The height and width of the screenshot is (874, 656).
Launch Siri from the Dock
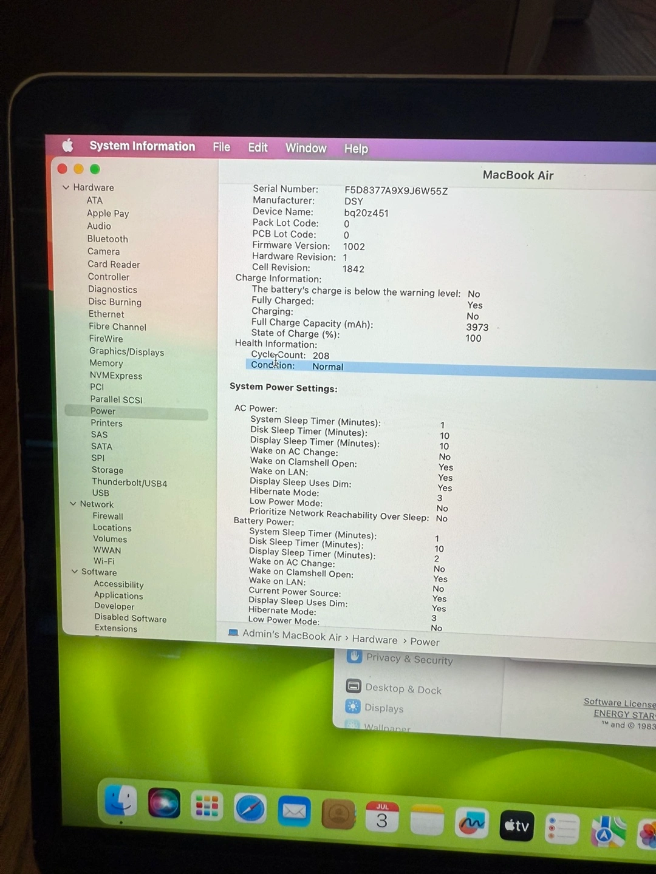(x=164, y=803)
